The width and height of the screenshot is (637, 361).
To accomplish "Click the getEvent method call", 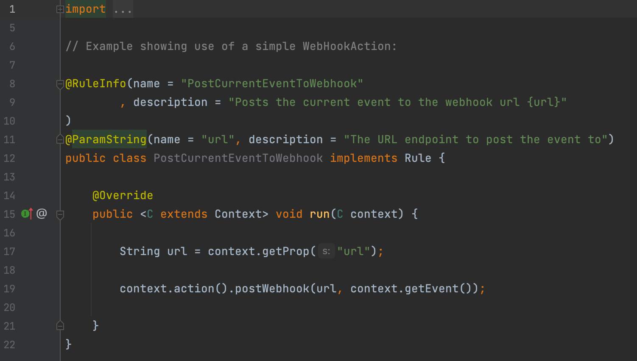I will [x=431, y=289].
